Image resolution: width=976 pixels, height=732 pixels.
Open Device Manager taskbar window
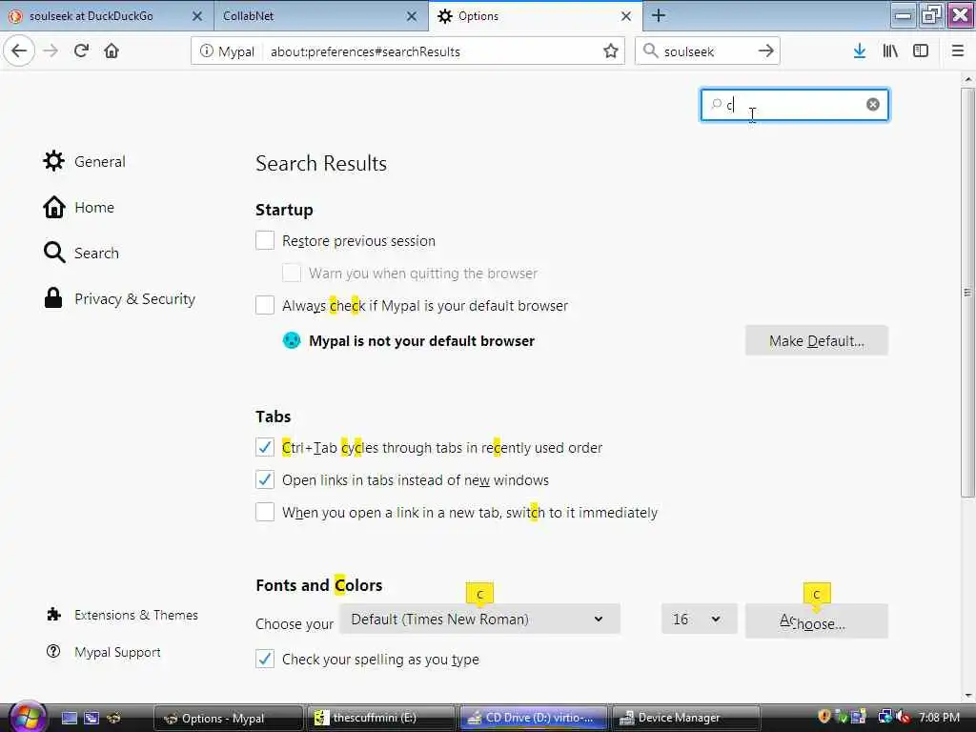(686, 718)
